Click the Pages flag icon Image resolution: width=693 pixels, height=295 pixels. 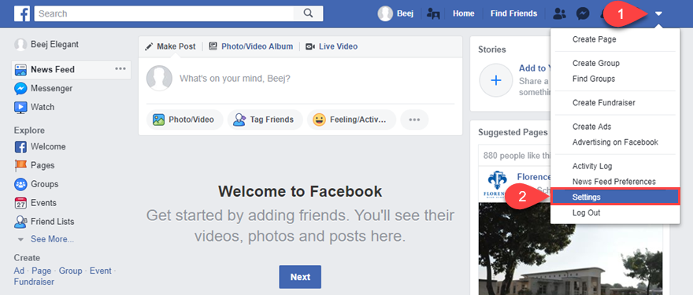(20, 166)
